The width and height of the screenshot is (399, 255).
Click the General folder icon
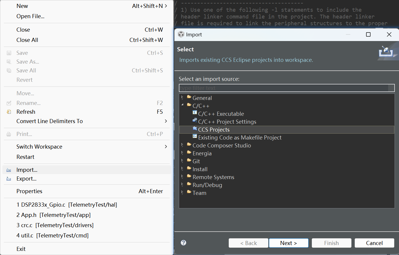click(x=189, y=97)
